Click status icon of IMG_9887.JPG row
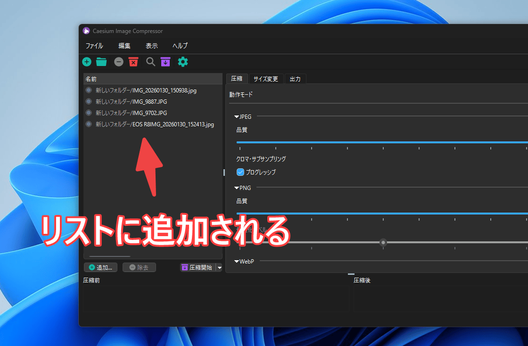 point(89,101)
